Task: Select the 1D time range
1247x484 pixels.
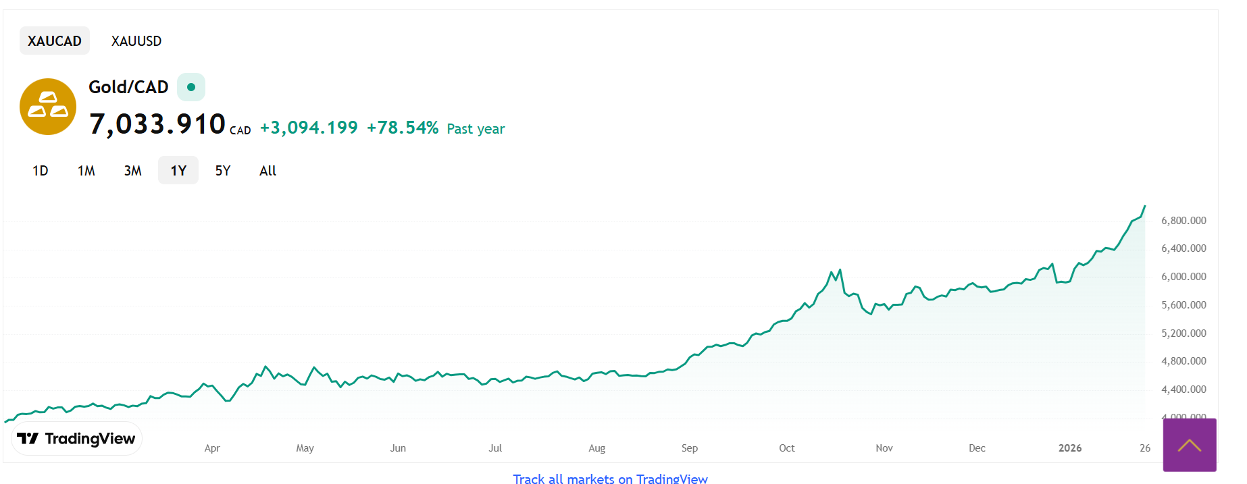Action: point(41,171)
